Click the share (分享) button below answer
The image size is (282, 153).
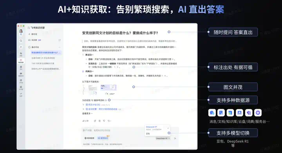coord(86,121)
